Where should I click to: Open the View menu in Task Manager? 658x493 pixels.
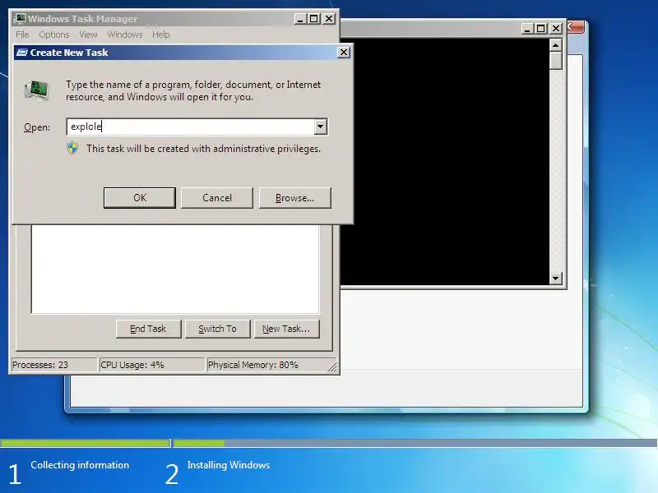(88, 35)
